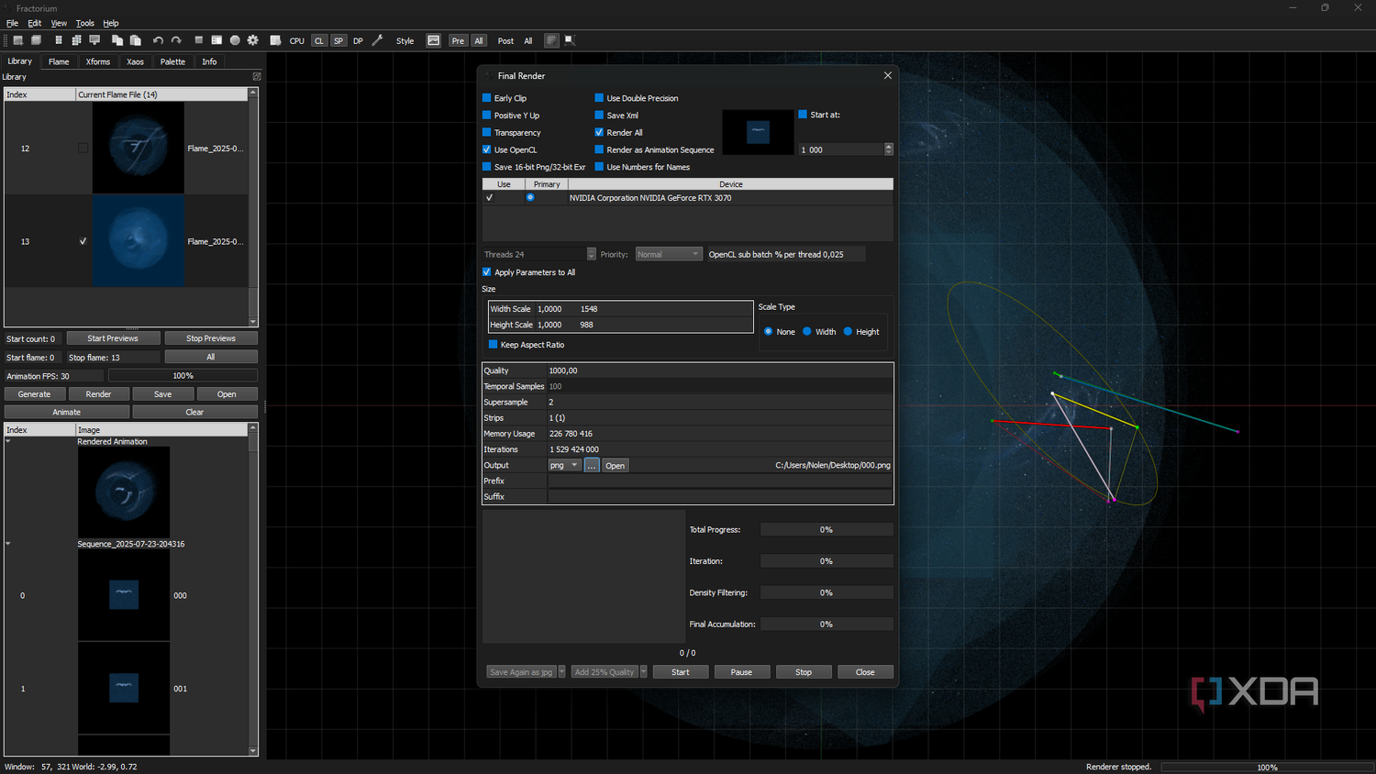
Task: Click the undo arrow in the toolbar
Action: tap(158, 40)
